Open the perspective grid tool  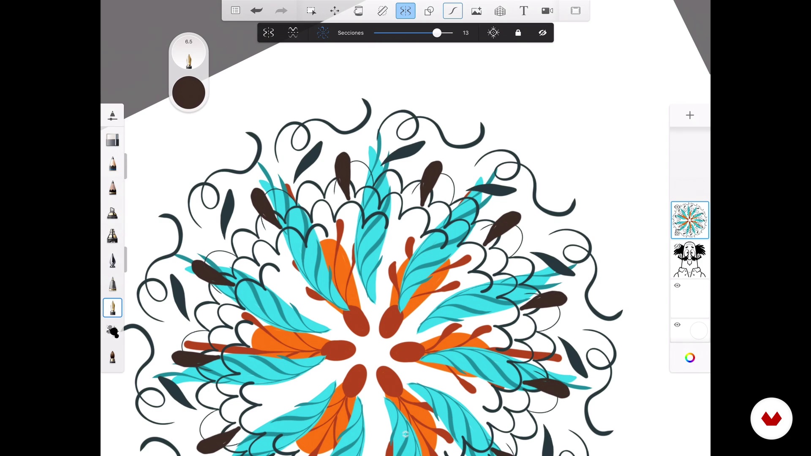coord(500,11)
